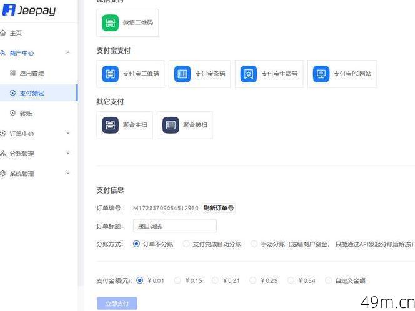
Task: Click the 系统管理 gear icon
Action: pyautogui.click(x=2, y=174)
